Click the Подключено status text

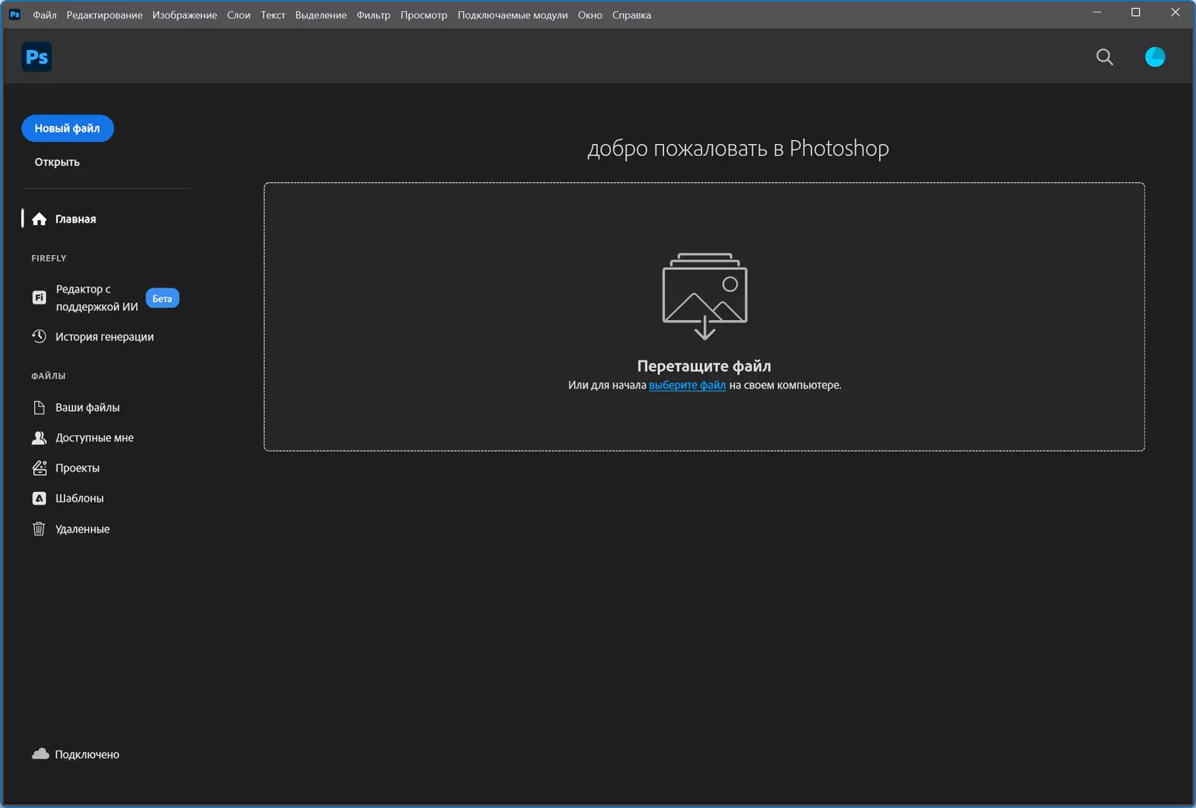[87, 755]
